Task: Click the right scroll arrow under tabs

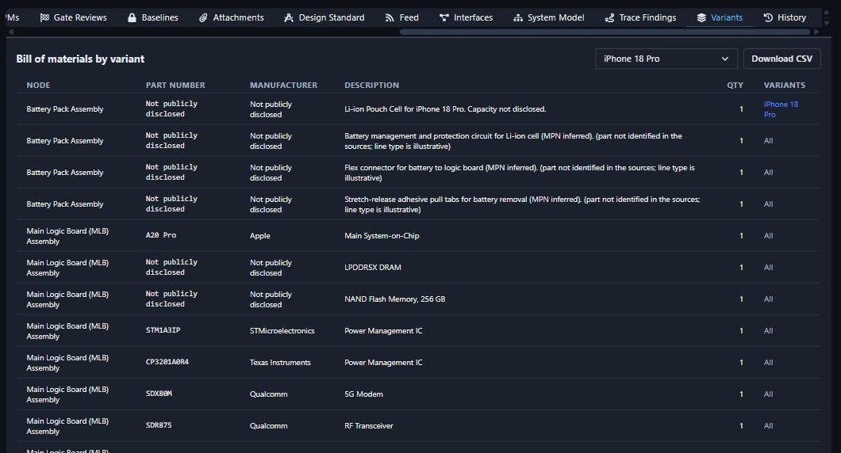Action: click(x=816, y=32)
